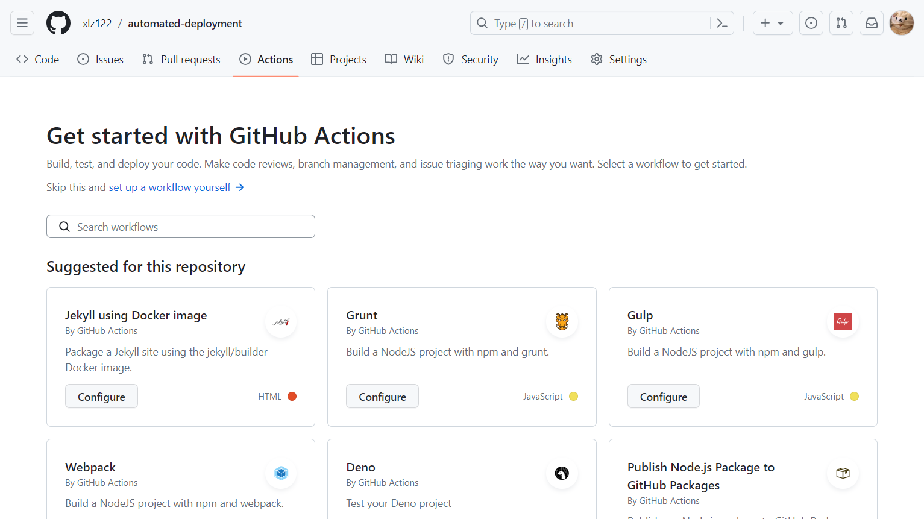Switch to the Issues tab

(101, 59)
